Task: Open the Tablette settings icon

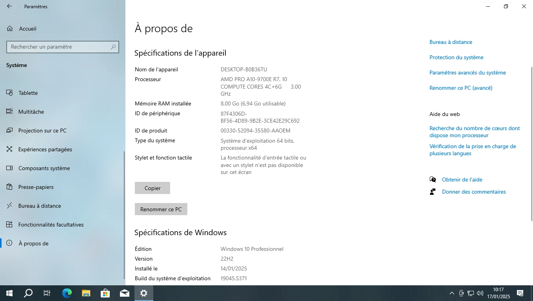Action: click(9, 93)
